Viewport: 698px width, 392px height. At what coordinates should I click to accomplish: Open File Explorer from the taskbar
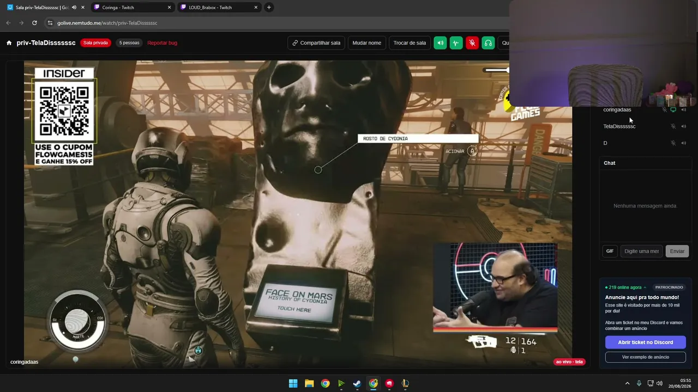pyautogui.click(x=309, y=383)
